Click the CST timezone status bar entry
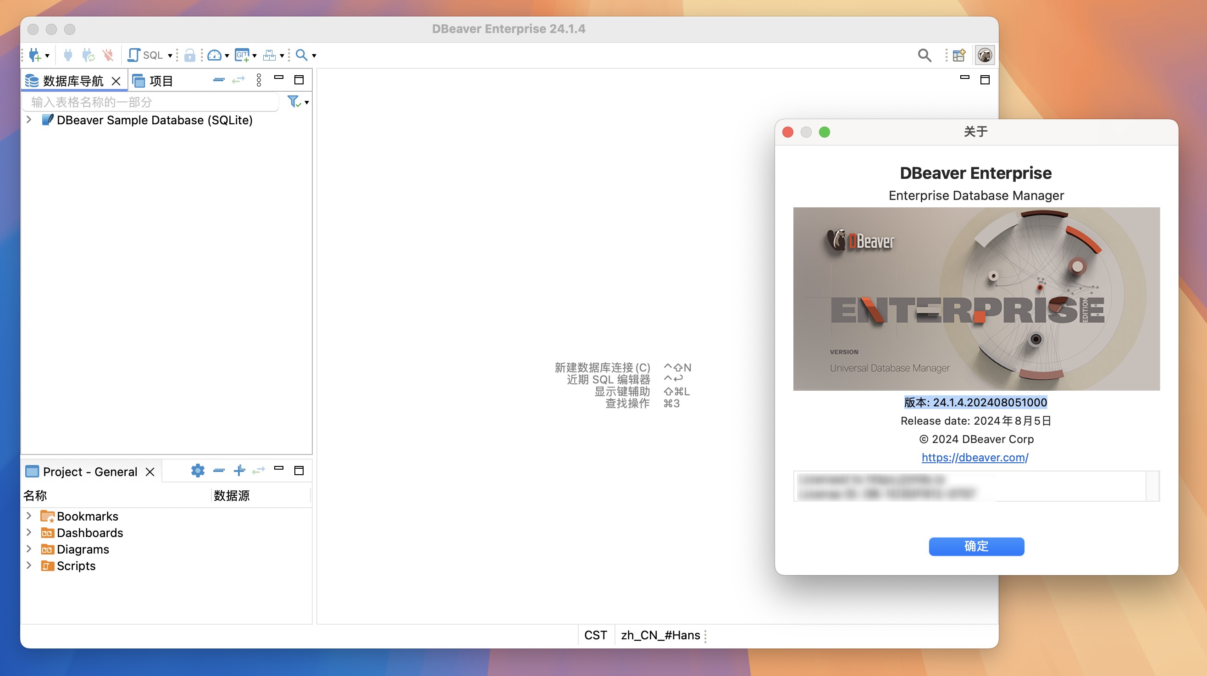The height and width of the screenshot is (676, 1207). [x=596, y=635]
